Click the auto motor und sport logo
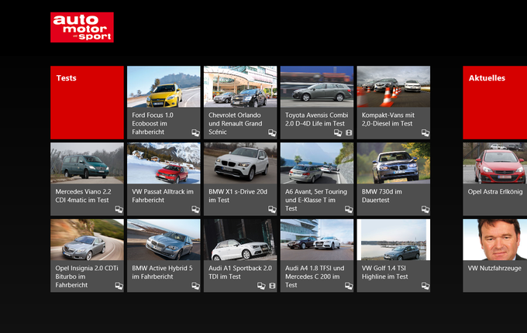This screenshot has height=333, width=527. (82, 28)
